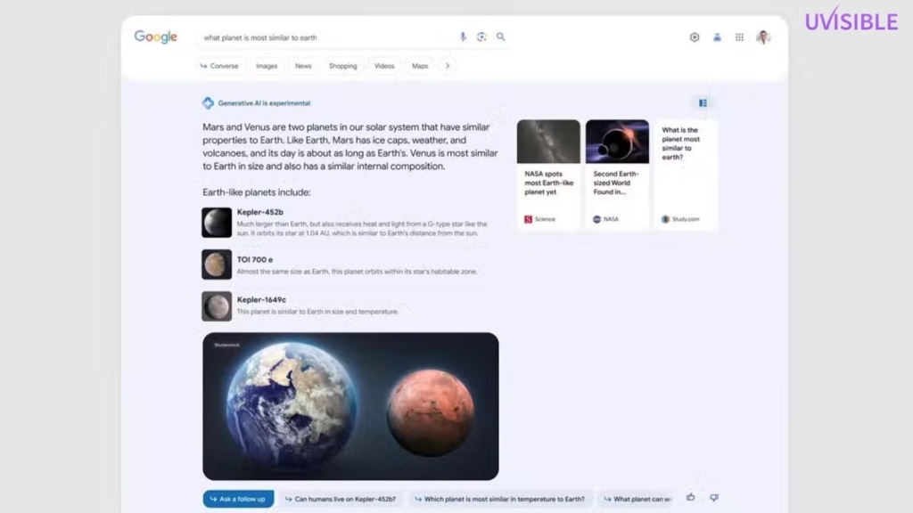
Task: Open Google Lens image search icon
Action: point(481,37)
